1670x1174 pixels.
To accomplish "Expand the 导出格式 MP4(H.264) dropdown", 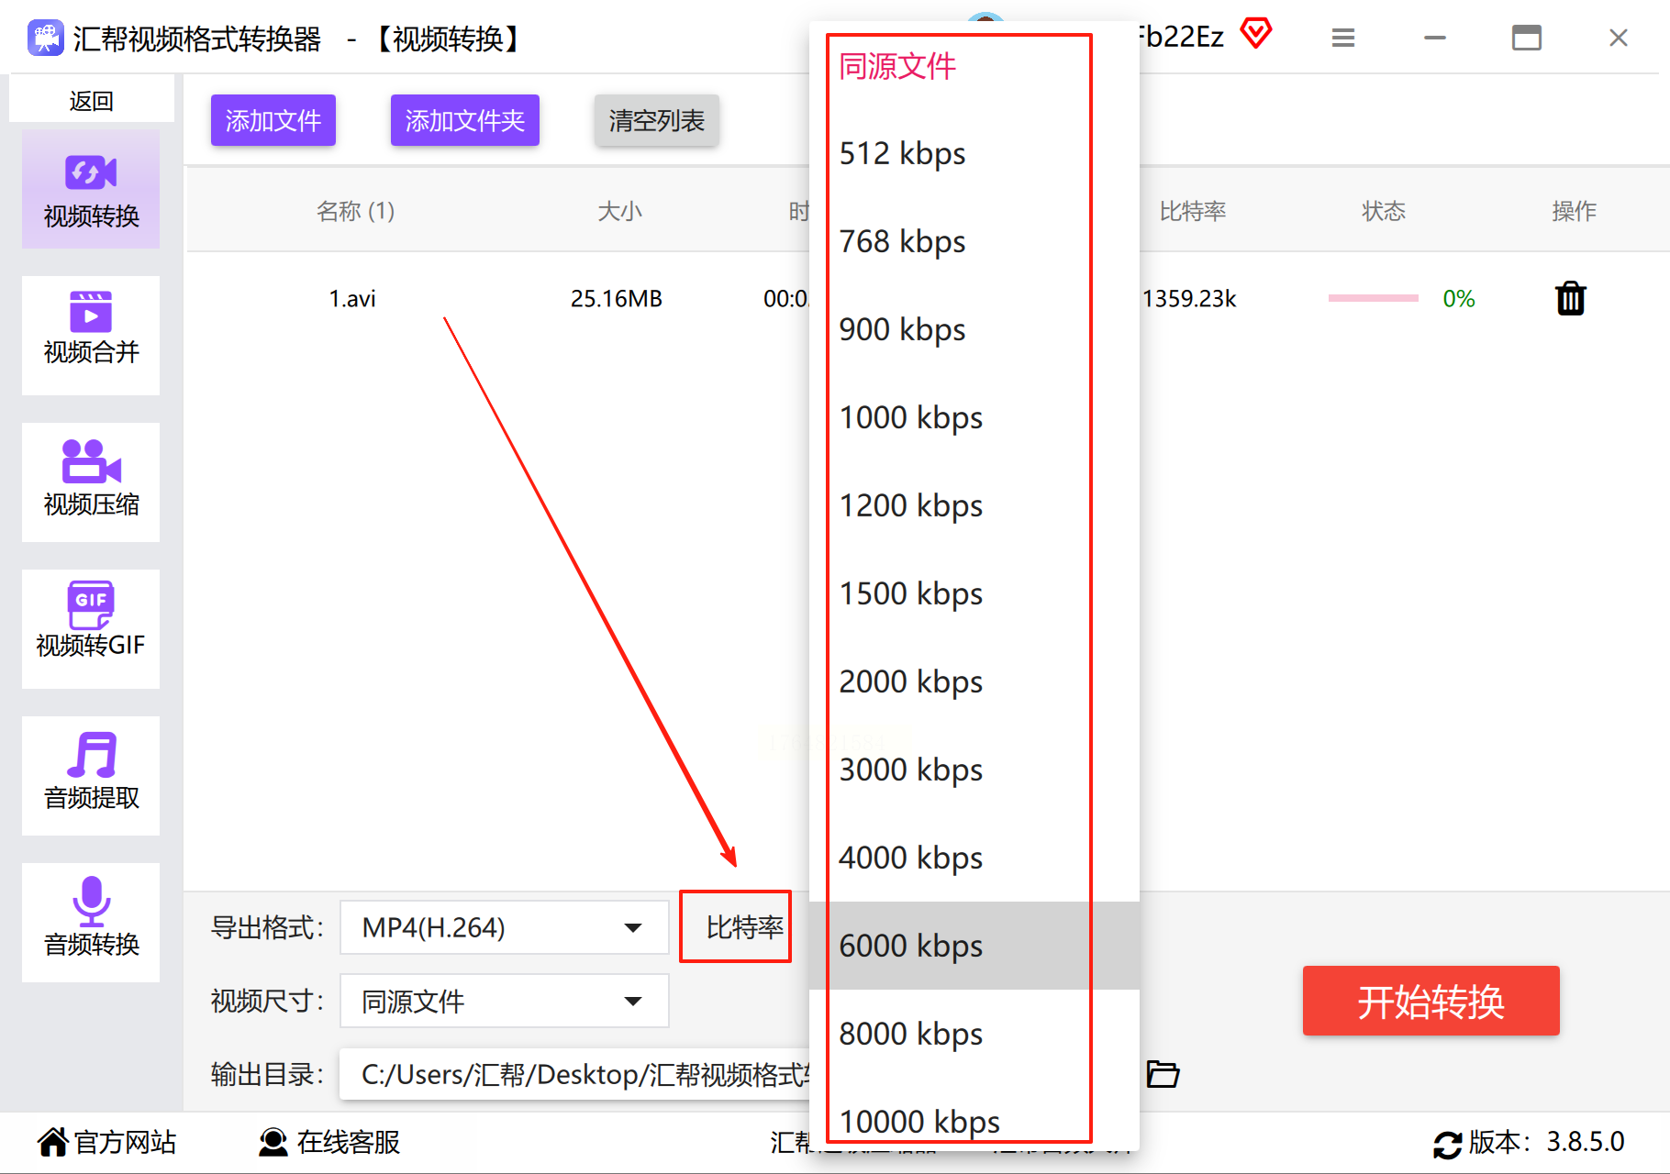I will 504,927.
